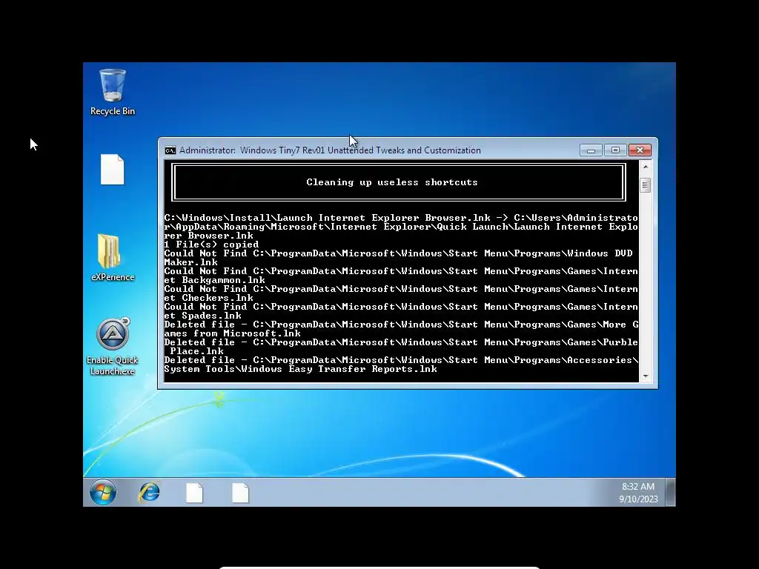Click the 'Deleted file' Purble Place line
Image resolution: width=759 pixels, height=569 pixels.
point(401,347)
